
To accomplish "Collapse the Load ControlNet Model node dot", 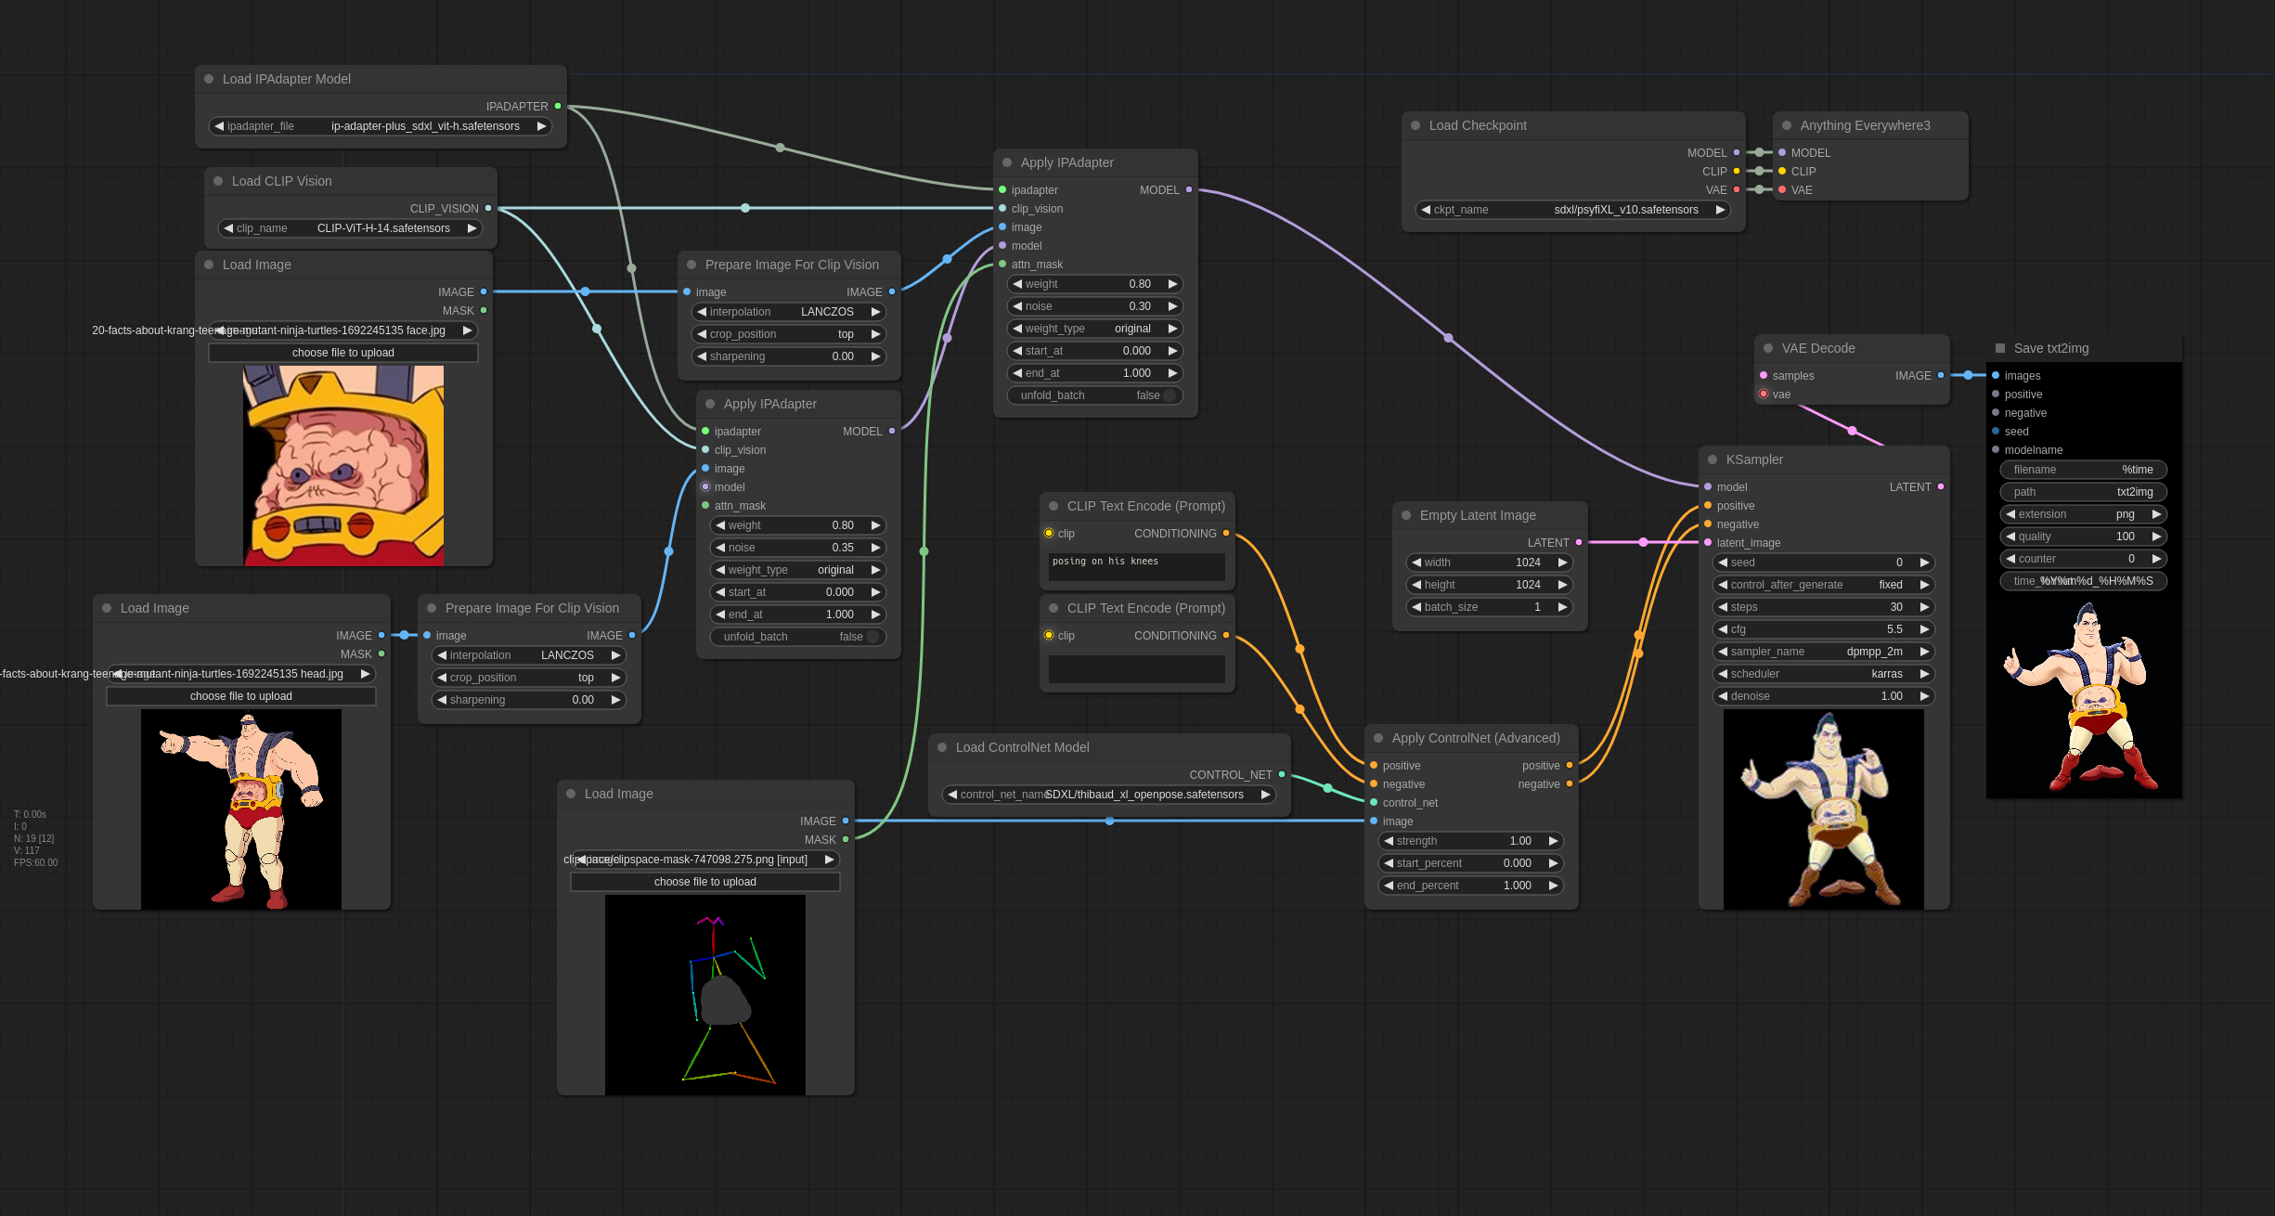I will point(942,747).
